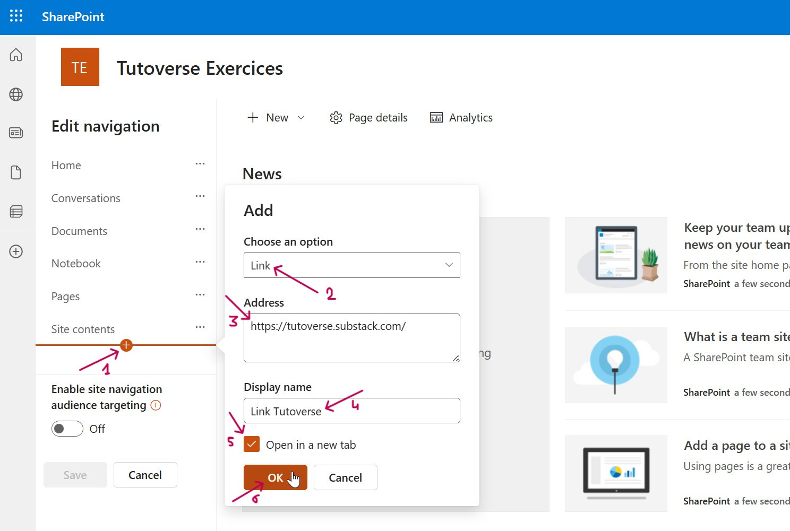Grab the Address field resize handle

pos(456,358)
